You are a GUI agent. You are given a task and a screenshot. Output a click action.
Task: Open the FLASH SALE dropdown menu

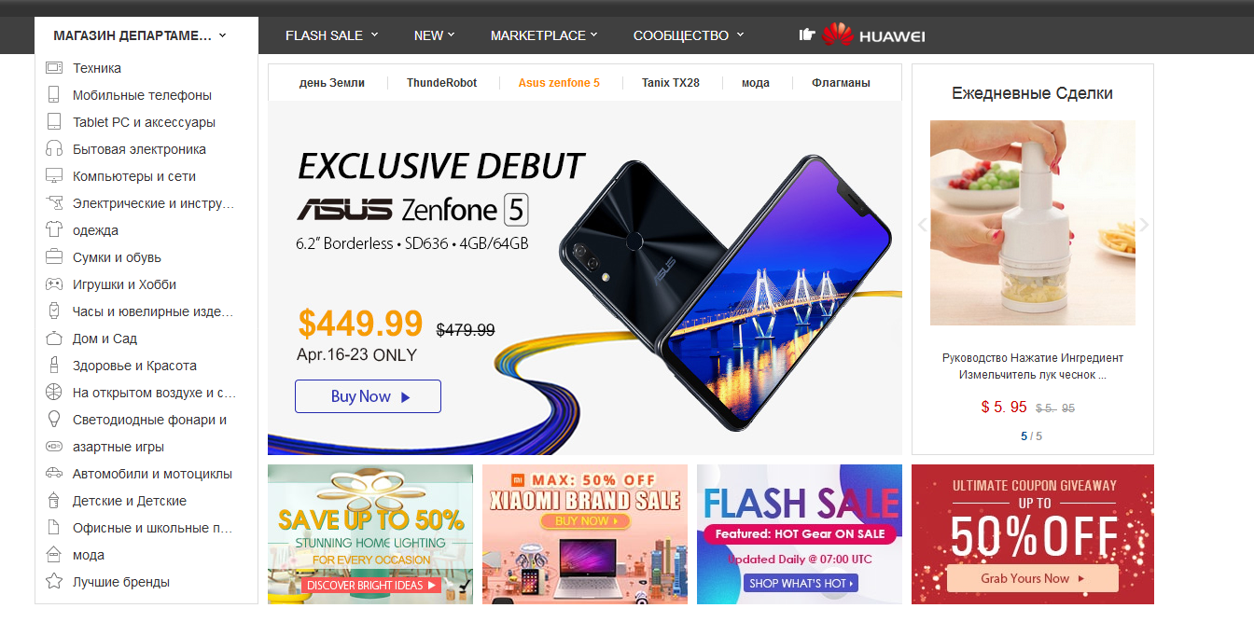(332, 35)
